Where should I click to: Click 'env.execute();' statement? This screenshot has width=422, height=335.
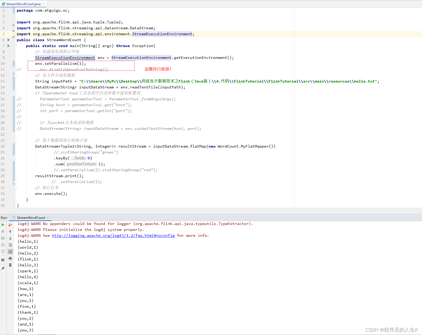click(51, 194)
